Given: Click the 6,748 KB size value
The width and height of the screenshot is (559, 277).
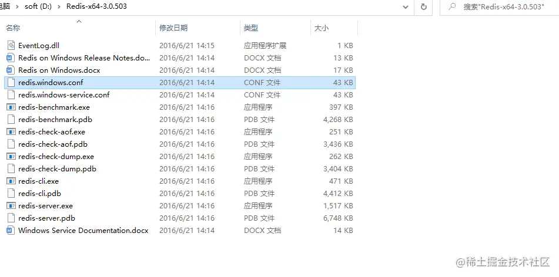Looking at the screenshot, I should (x=338, y=218).
